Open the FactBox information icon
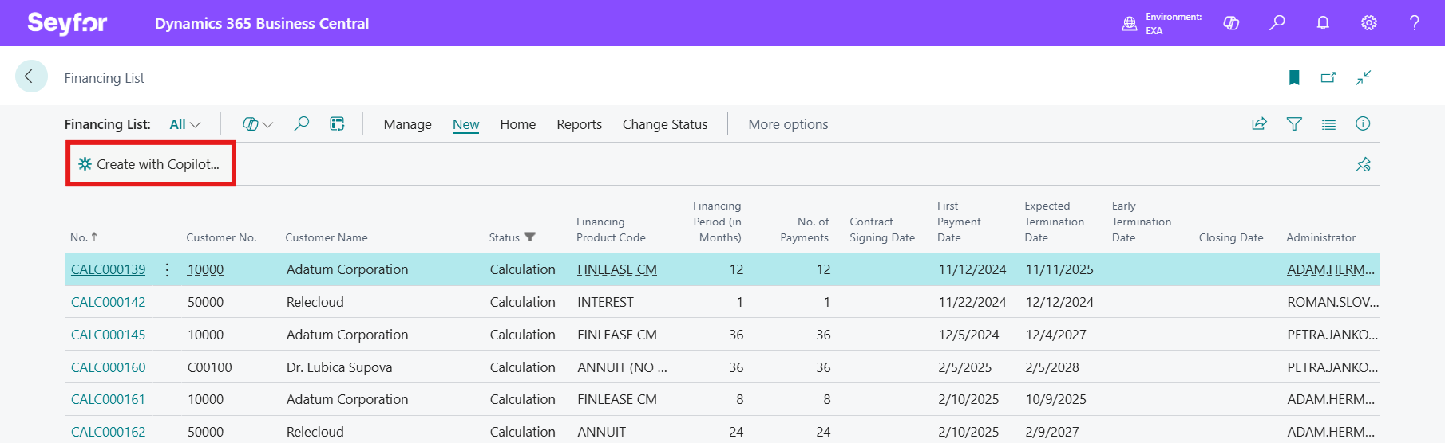1445x443 pixels. click(x=1363, y=123)
